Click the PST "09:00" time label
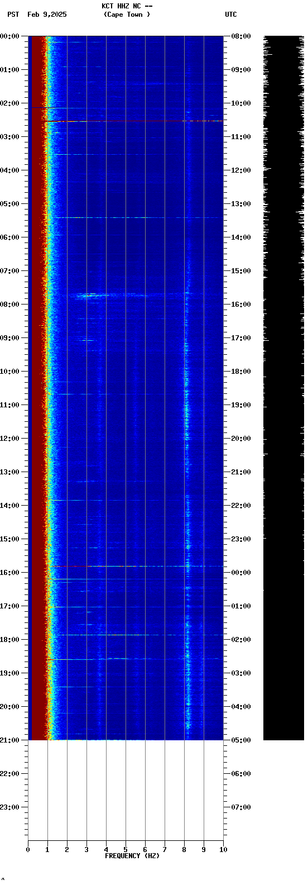 (x=10, y=338)
